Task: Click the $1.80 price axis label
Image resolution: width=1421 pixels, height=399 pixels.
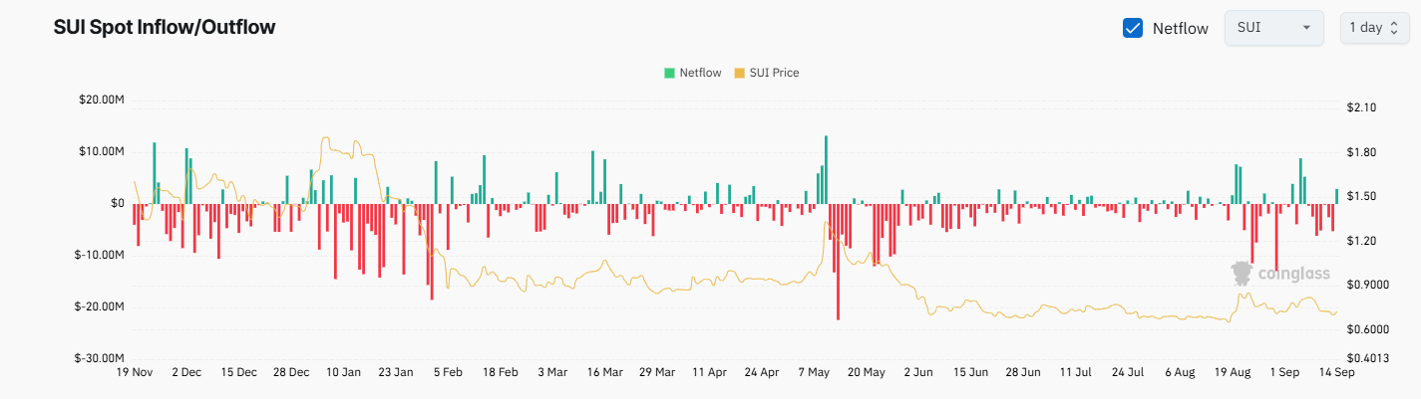Action: [x=1364, y=152]
